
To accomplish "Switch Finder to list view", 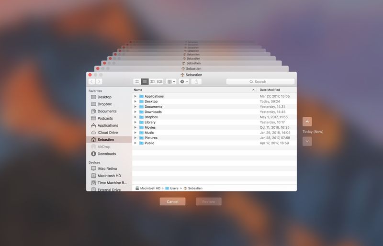I will tap(145, 81).
